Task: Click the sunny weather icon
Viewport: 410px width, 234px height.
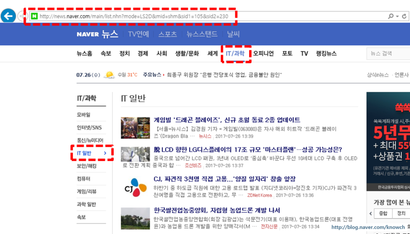Action: click(x=109, y=75)
